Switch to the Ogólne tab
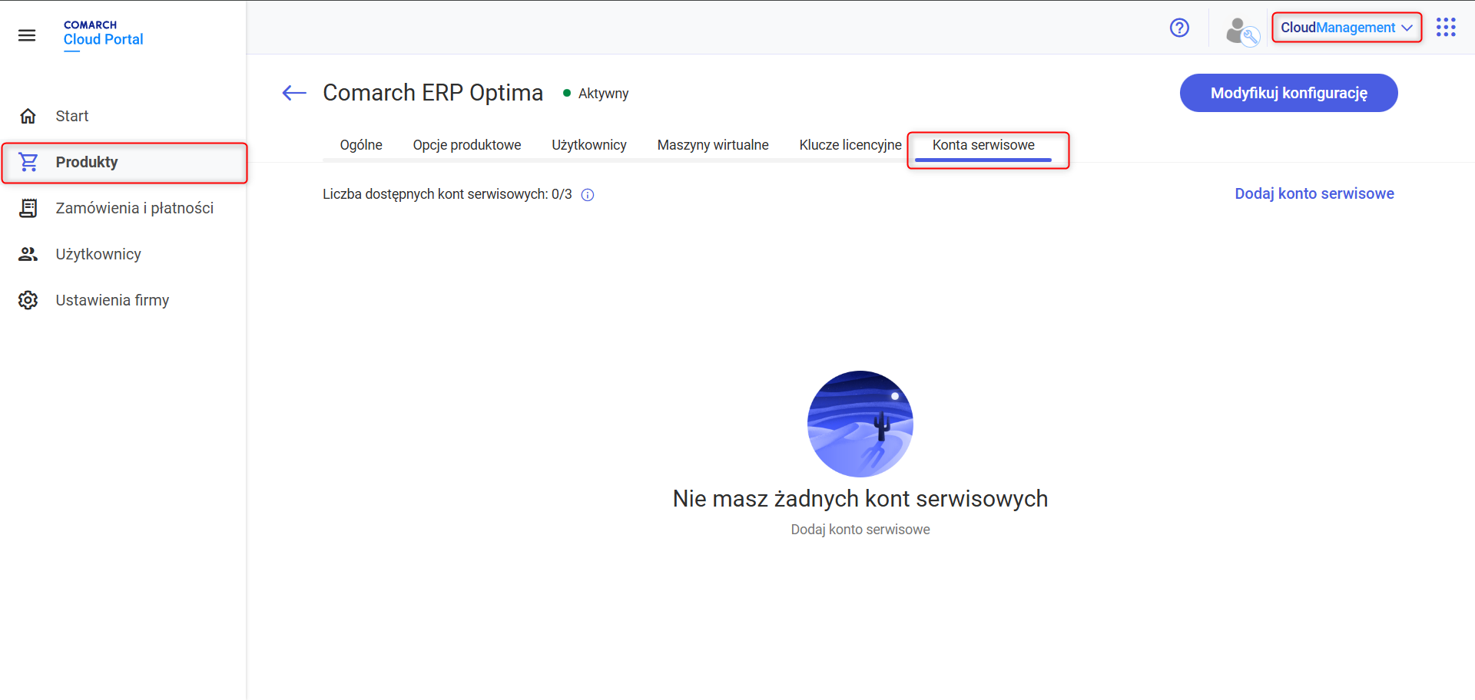1475x700 pixels. click(x=361, y=145)
